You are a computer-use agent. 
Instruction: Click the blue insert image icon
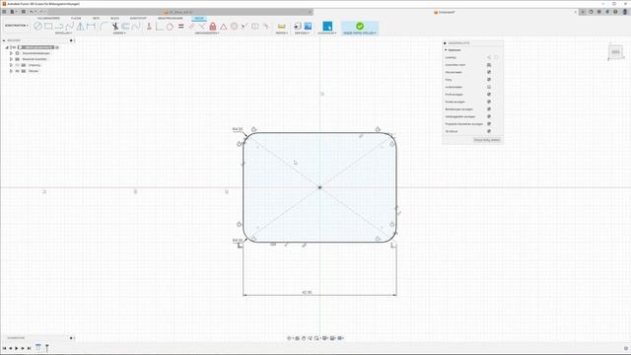click(308, 27)
